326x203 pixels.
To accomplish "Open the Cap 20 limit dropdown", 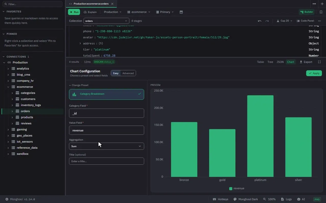I will 284,21.
